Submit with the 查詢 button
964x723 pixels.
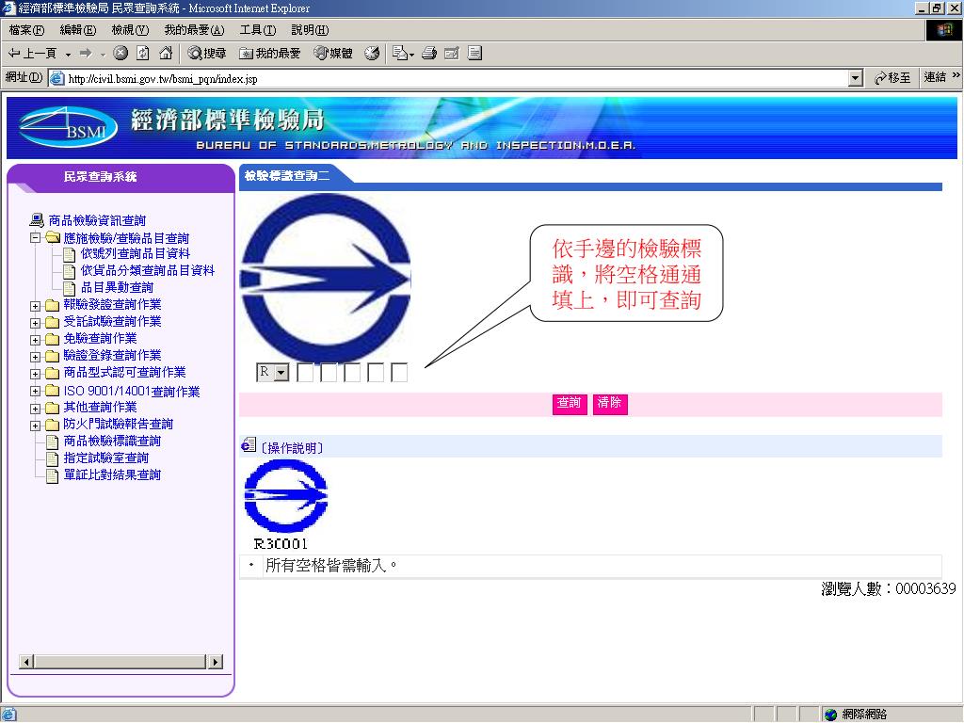tap(570, 404)
